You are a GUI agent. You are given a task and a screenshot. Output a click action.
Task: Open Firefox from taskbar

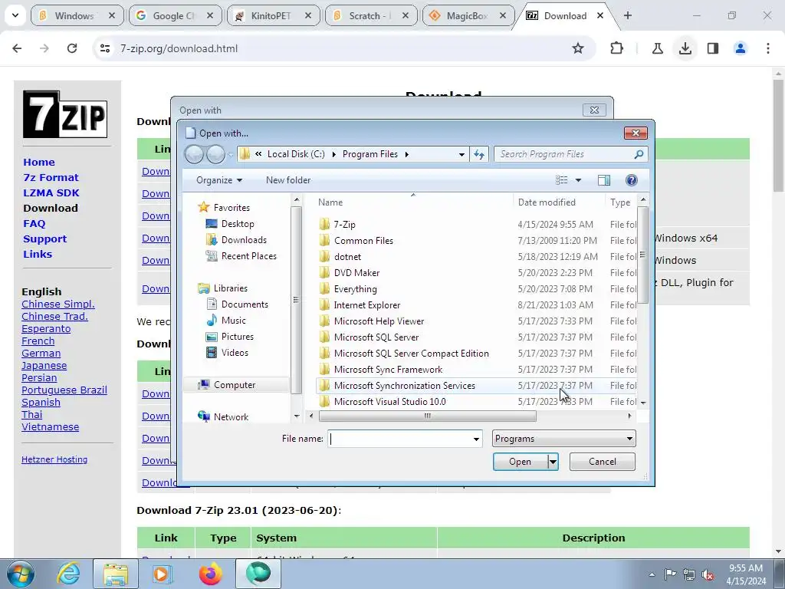point(210,574)
